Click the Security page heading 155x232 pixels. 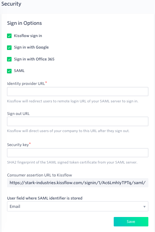11,4
